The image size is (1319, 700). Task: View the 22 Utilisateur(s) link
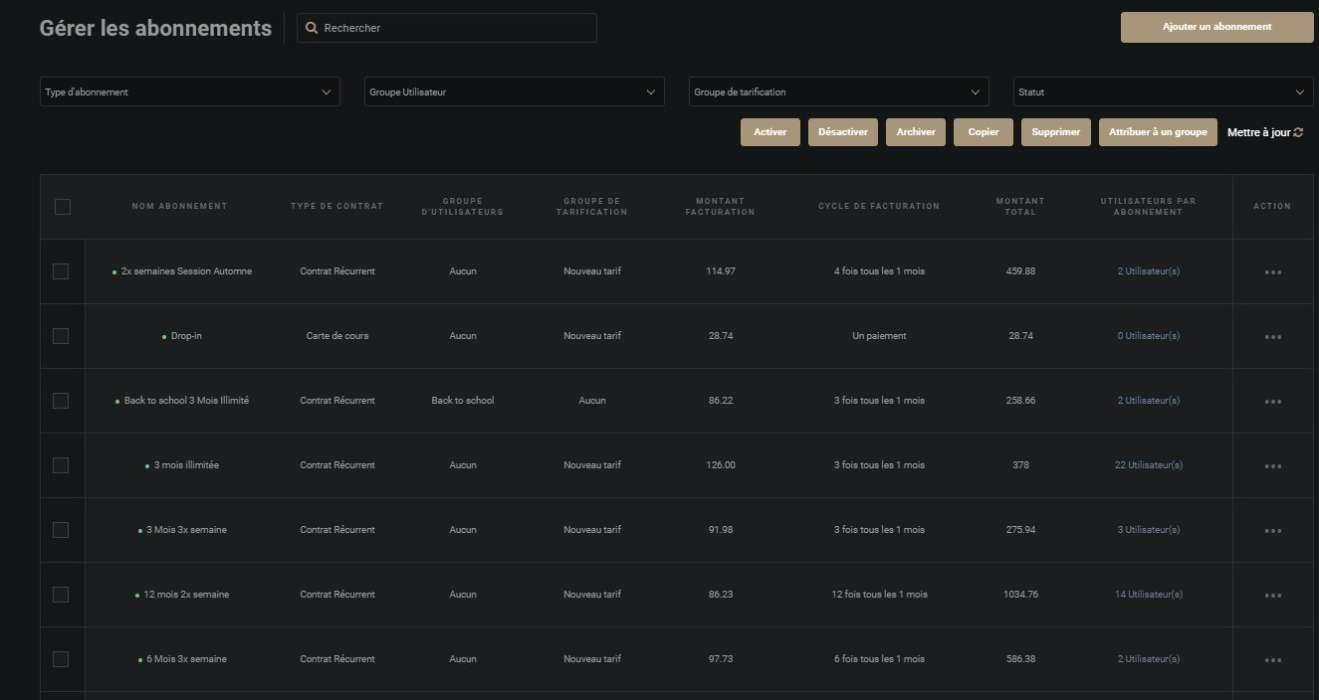pos(1148,465)
